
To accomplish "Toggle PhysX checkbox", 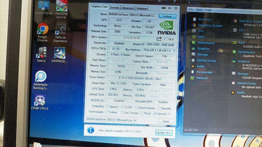I will pos(142,113).
